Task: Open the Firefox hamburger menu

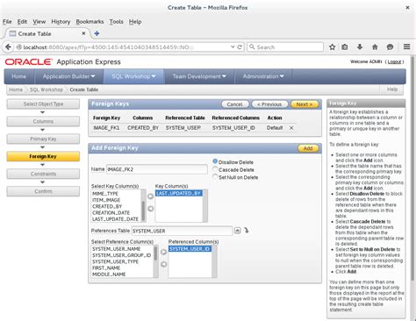Action: [406, 46]
